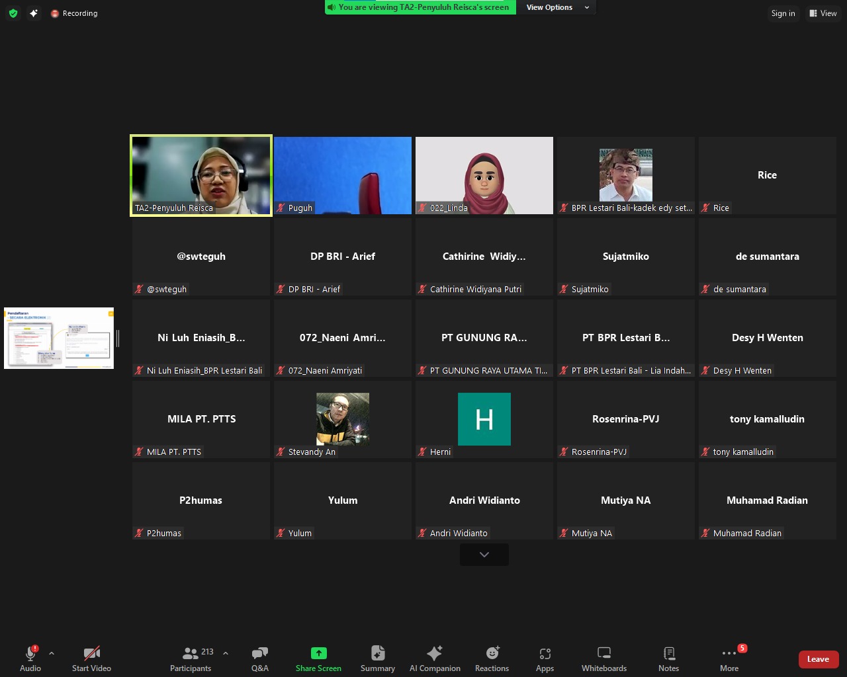
Task: Launch AI Companion
Action: [x=435, y=658]
